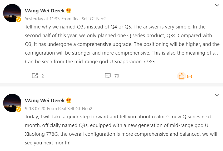Click 'From Real Self GT Neo2' on second post
Image resolution: width=223 pixels, height=151 pixels.
[70, 109]
